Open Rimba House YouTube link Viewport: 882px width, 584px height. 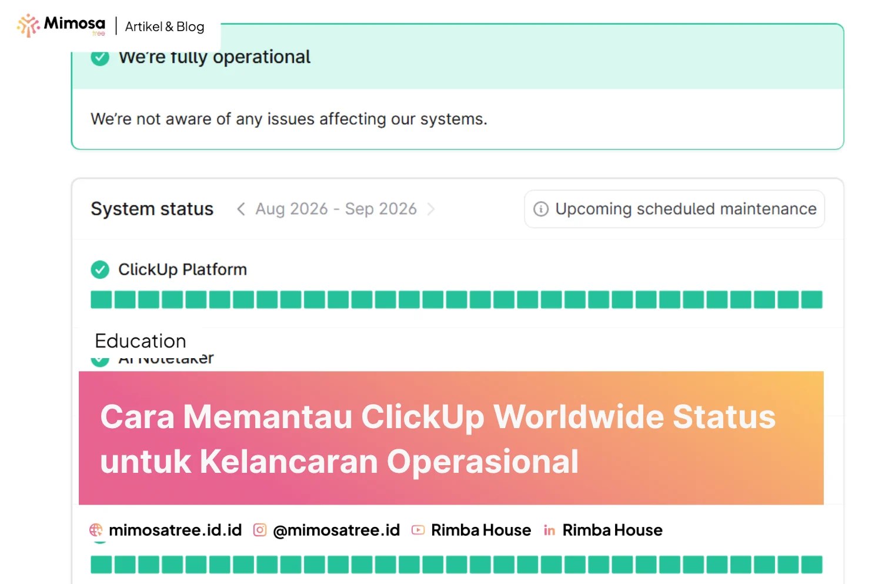481,530
